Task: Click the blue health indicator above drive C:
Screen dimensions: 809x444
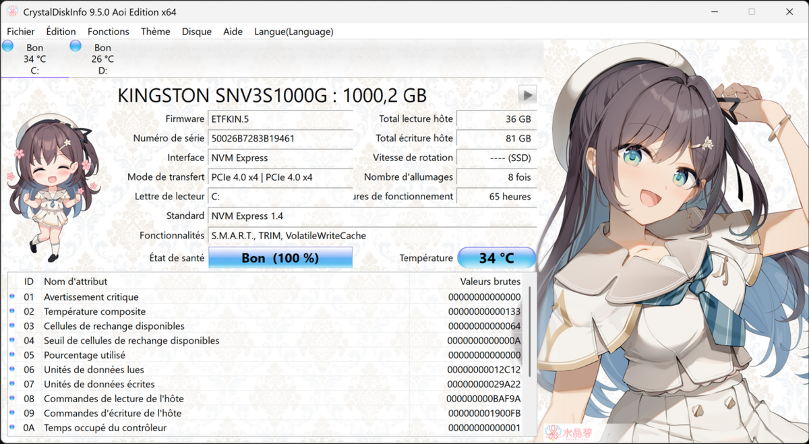Action: point(7,46)
